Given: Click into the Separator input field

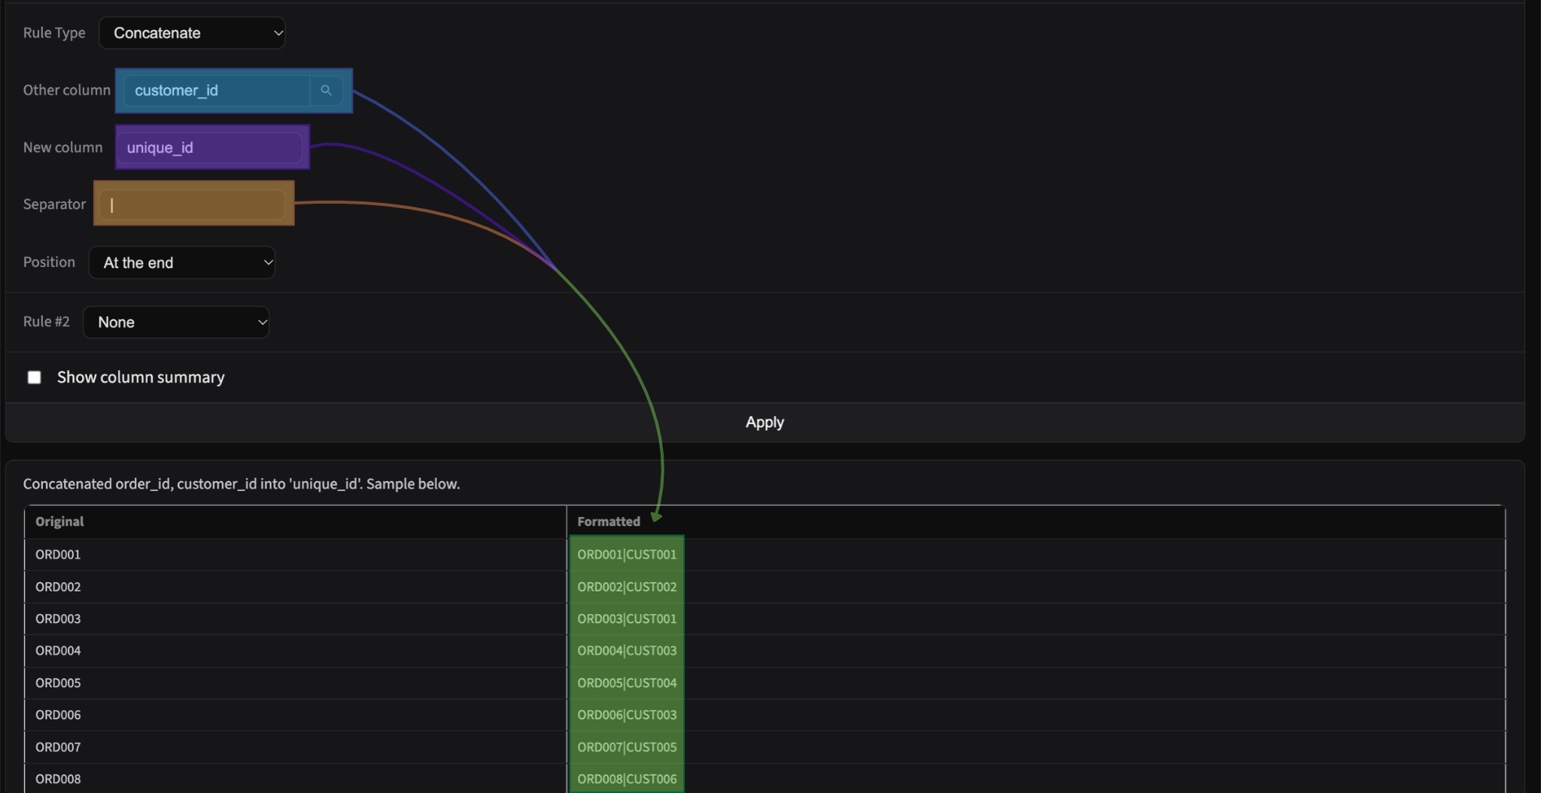Looking at the screenshot, I should point(193,204).
